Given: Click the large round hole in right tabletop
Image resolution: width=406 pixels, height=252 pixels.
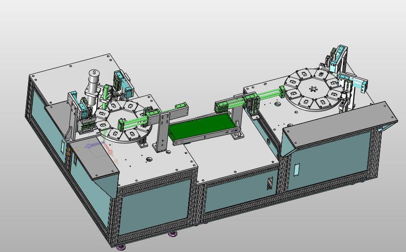Looking at the screenshot, I should 277,104.
